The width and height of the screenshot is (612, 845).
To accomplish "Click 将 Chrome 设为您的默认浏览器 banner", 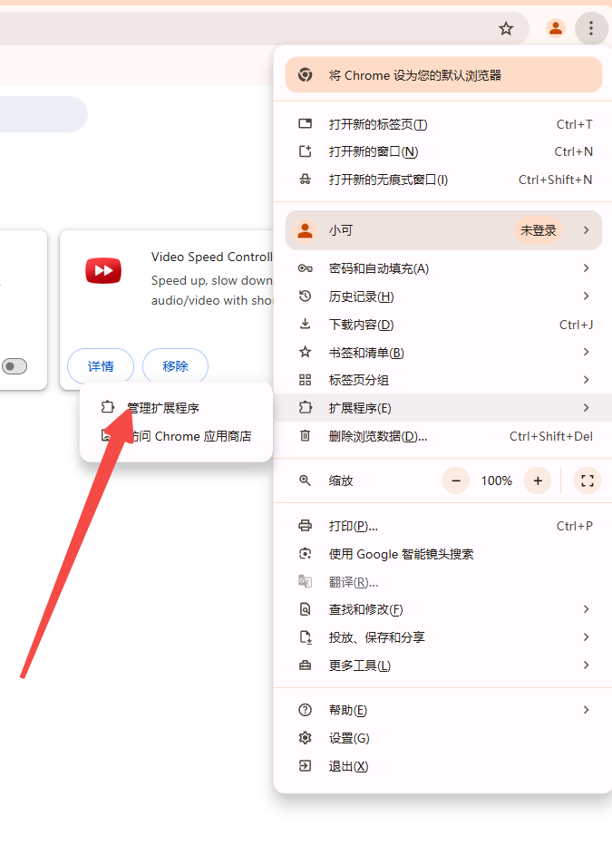I will [x=443, y=75].
